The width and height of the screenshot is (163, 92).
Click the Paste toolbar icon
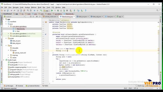[24, 10]
